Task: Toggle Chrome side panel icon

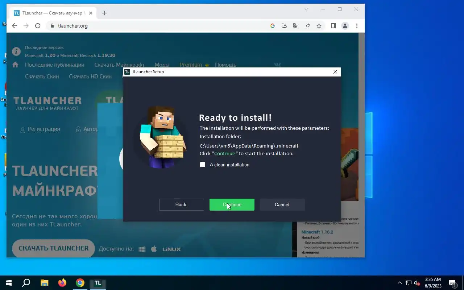Action: tap(333, 26)
